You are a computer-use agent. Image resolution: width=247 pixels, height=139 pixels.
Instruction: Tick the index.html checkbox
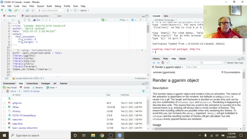coord(4,120)
